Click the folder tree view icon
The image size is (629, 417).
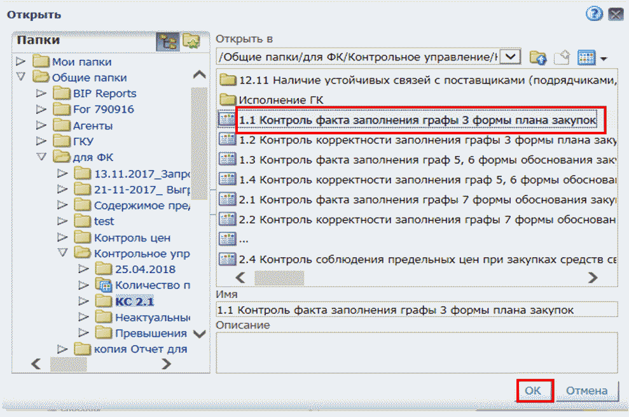(168, 41)
